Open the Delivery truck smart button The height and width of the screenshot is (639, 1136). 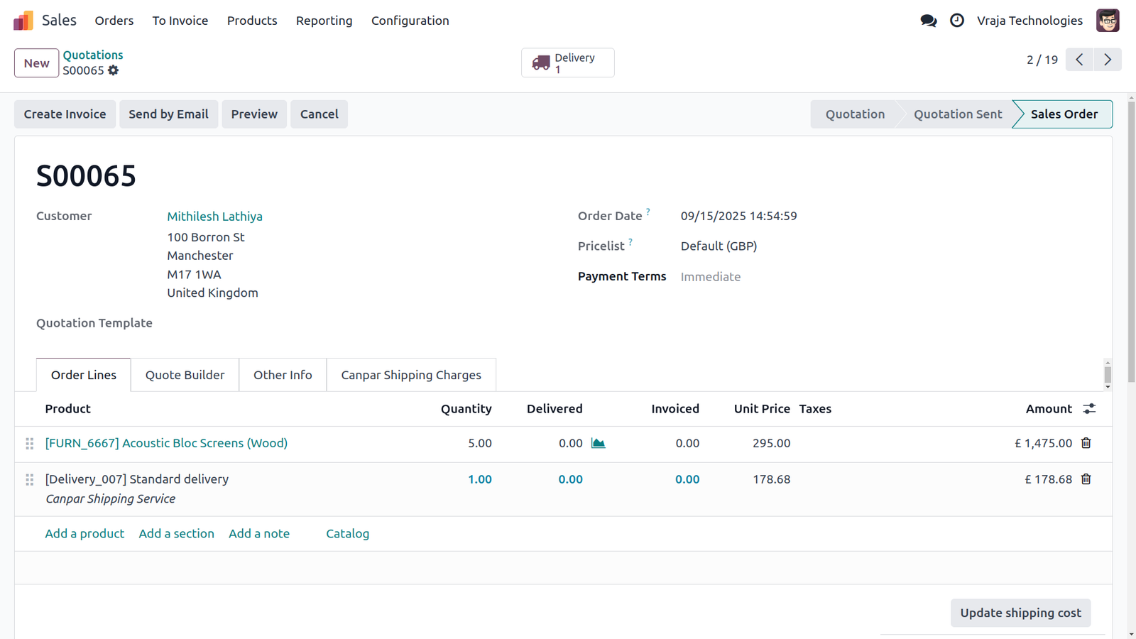click(568, 62)
